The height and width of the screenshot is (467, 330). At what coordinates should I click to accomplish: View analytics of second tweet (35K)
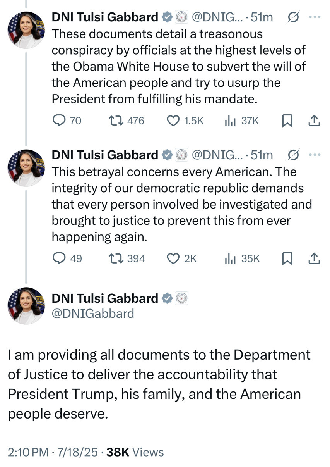(x=231, y=258)
